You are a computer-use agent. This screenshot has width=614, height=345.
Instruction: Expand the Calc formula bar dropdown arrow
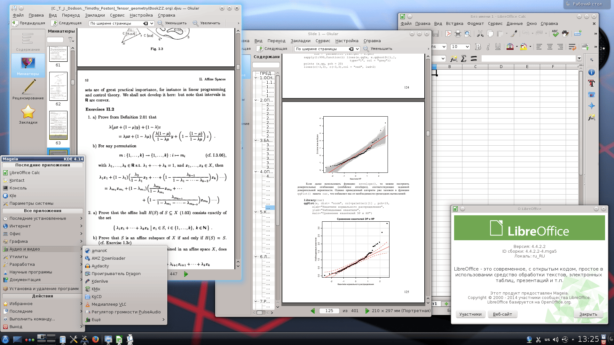point(579,59)
